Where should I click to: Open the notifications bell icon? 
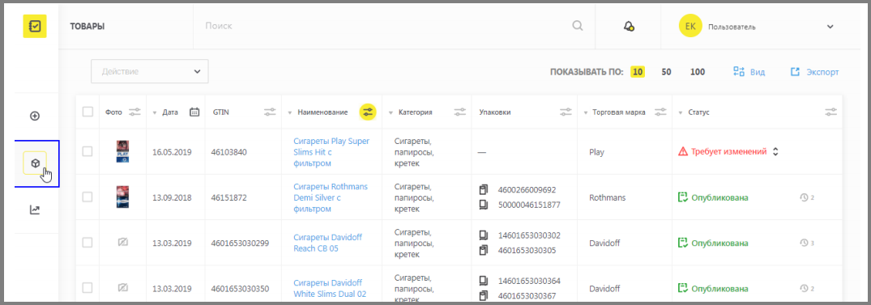pos(629,27)
